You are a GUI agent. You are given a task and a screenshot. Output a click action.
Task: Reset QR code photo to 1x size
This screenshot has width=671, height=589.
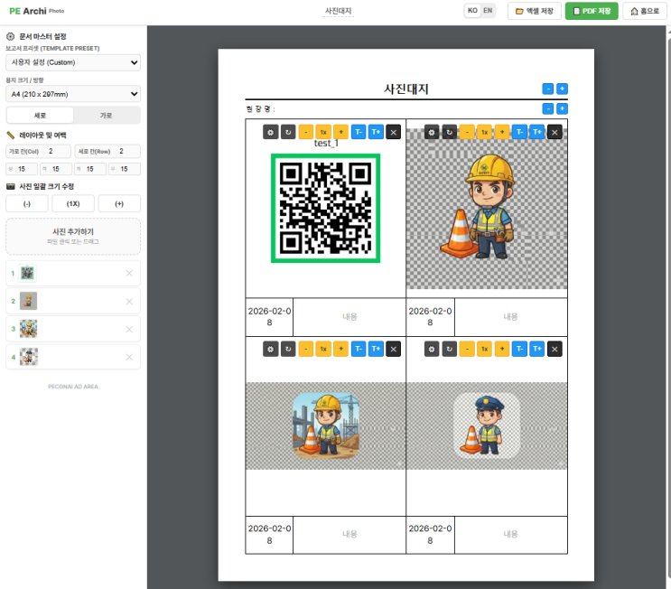(323, 132)
